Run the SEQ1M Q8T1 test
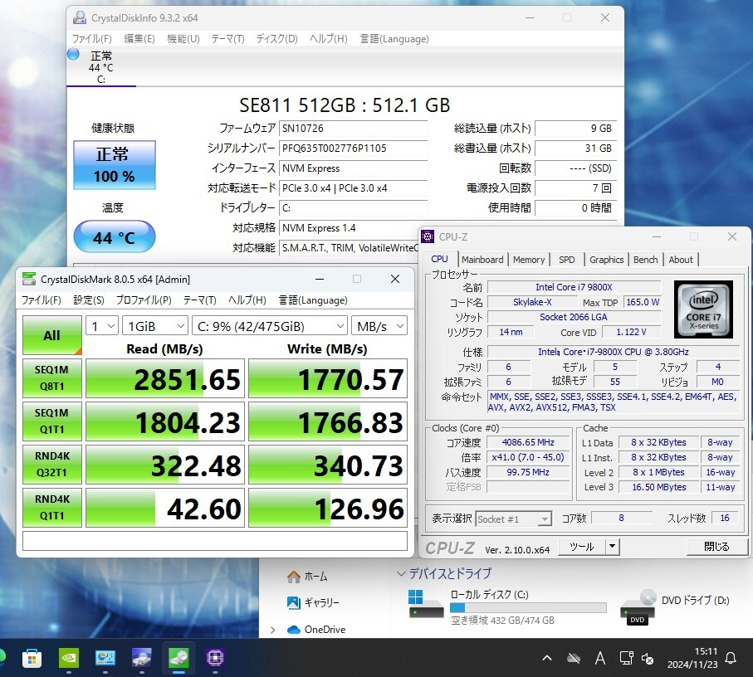The height and width of the screenshot is (677, 753). 51,378
